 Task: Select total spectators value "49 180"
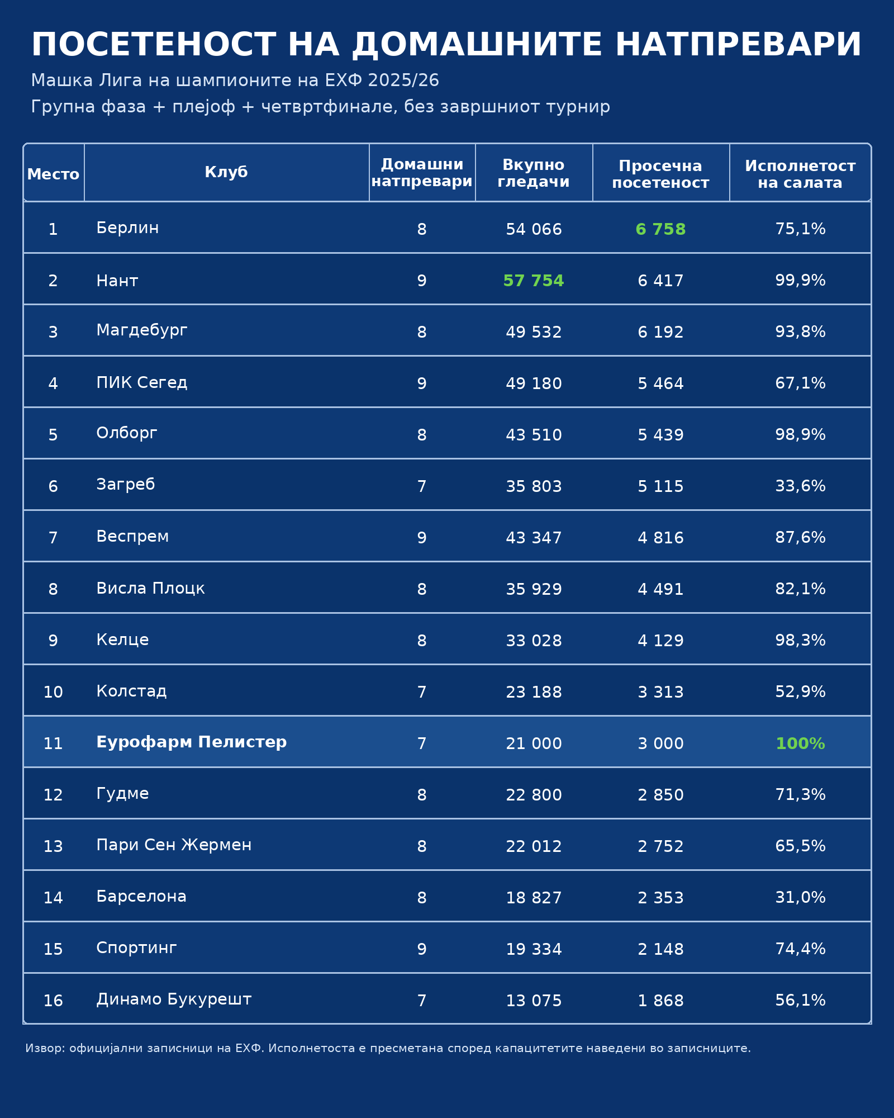(x=534, y=383)
